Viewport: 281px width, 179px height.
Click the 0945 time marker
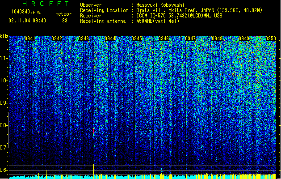coord(137,38)
